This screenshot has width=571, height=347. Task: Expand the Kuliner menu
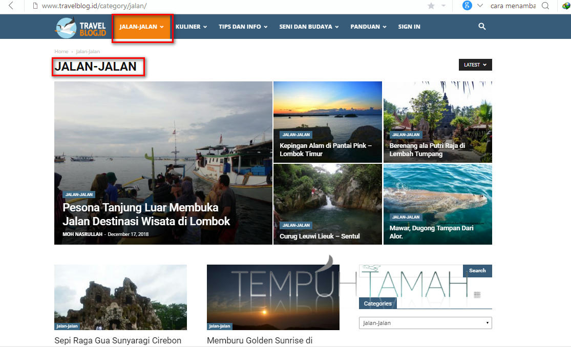191,27
